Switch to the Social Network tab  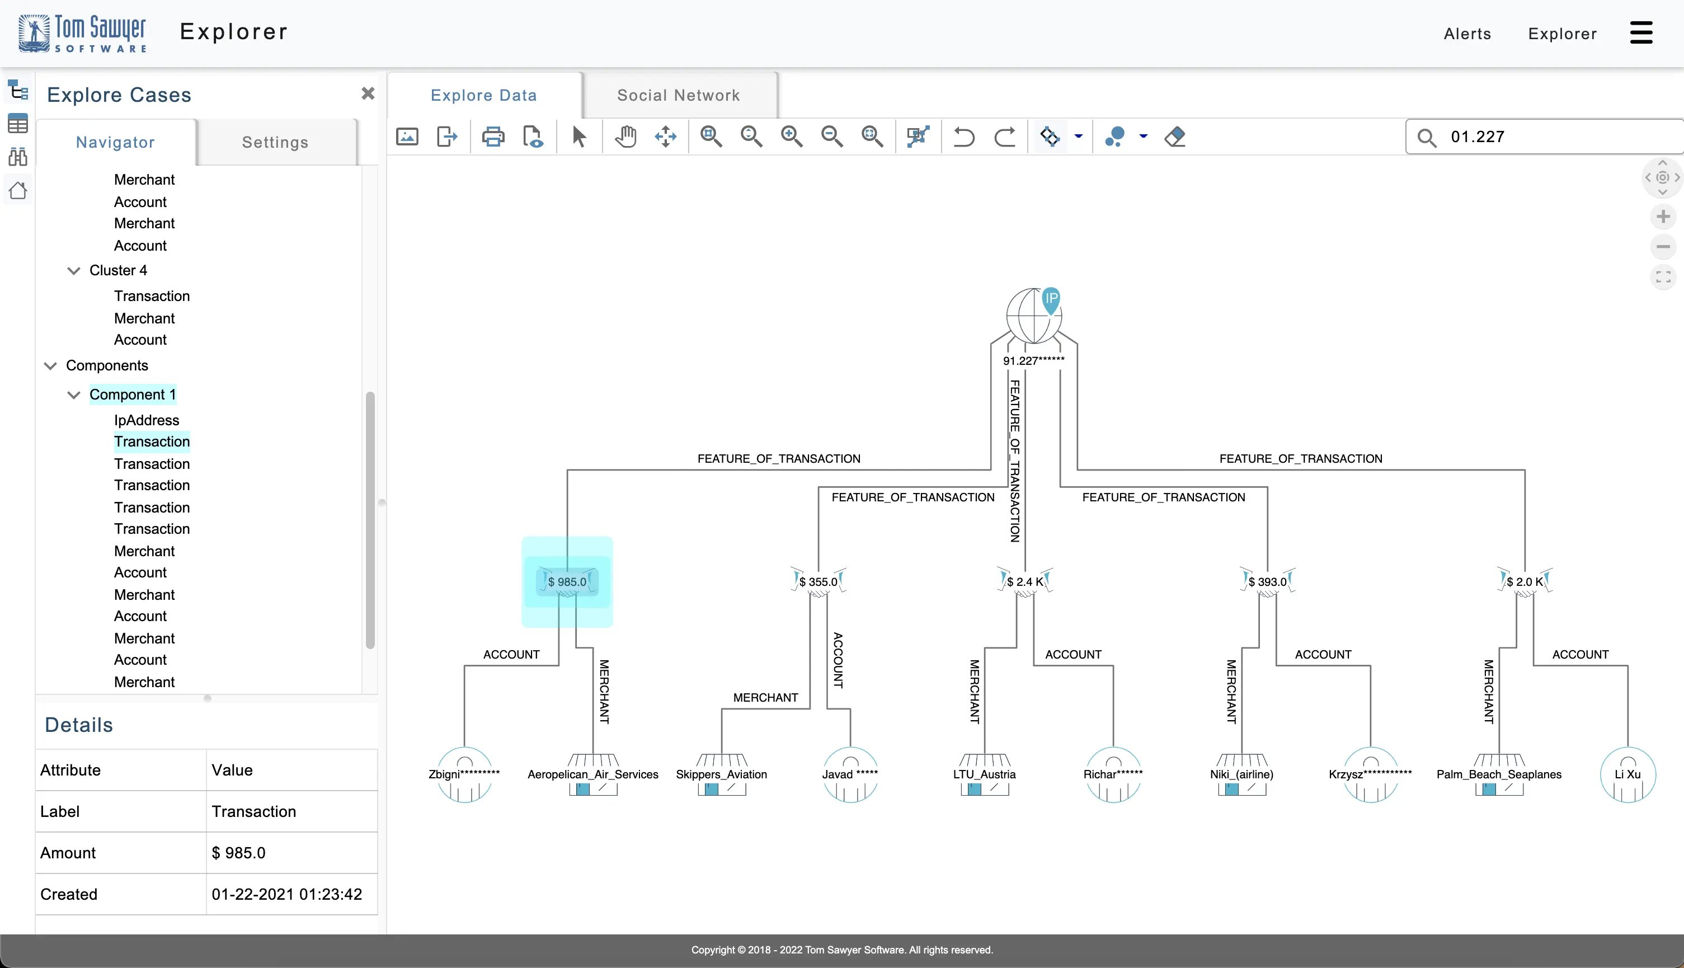coord(679,95)
